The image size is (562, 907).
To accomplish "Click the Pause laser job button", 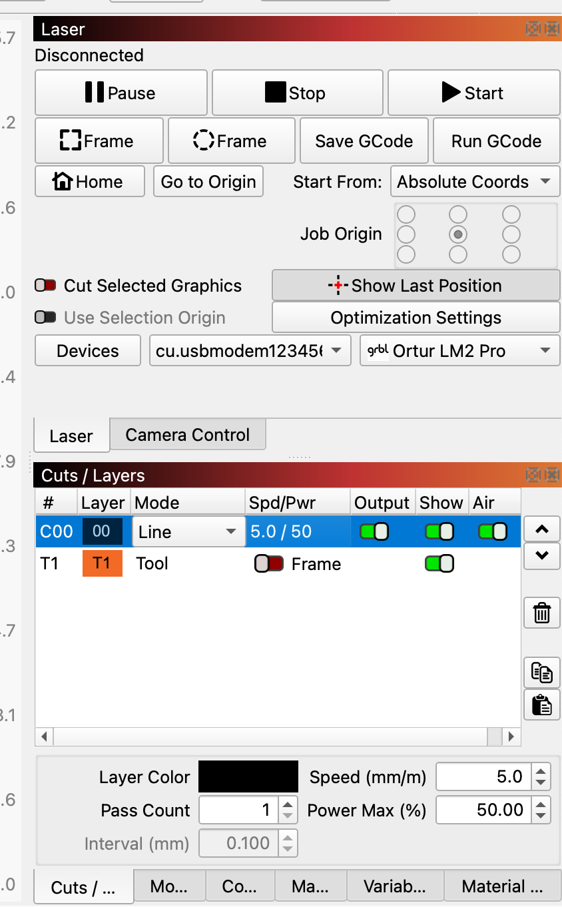I will [121, 93].
